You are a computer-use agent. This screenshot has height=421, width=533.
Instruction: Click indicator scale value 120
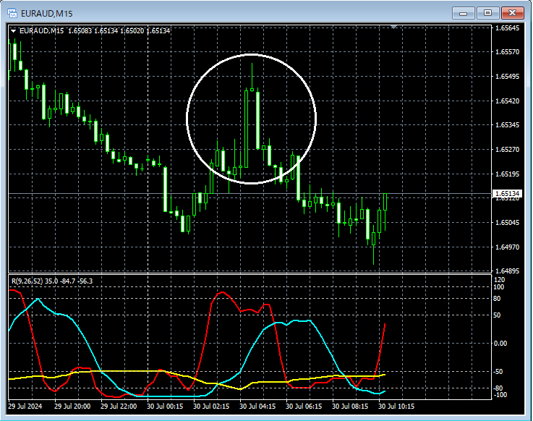[499, 280]
